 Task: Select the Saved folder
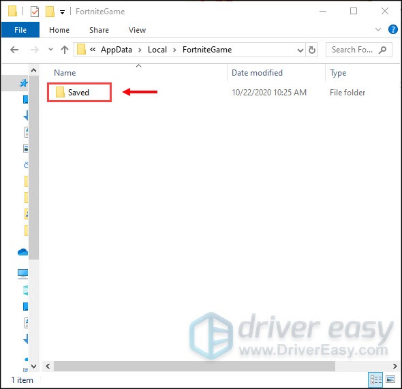coord(79,92)
